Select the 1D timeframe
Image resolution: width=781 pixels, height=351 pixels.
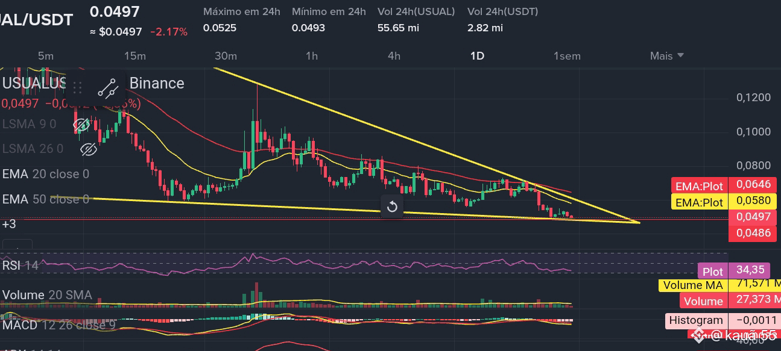[477, 56]
